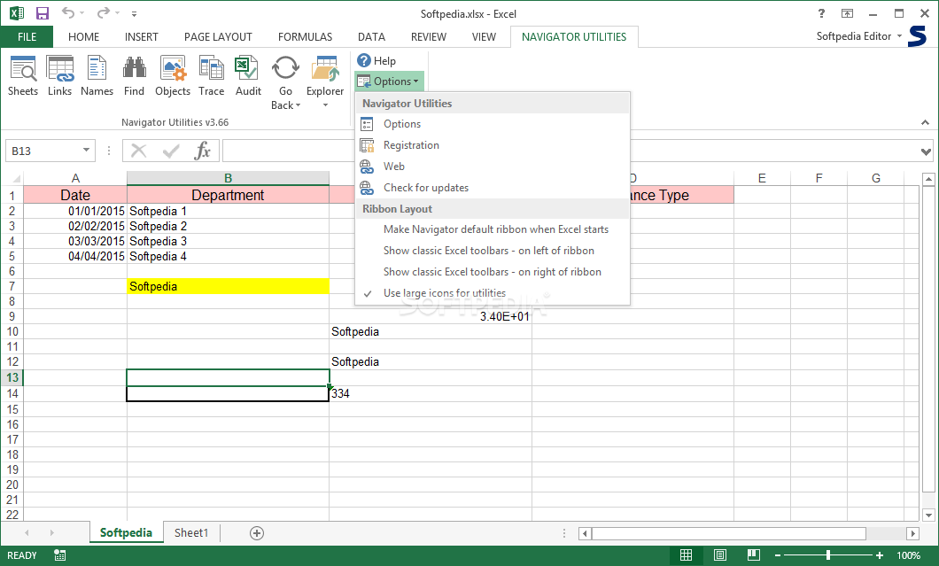939x566 pixels.
Task: Click the 100% zoom level
Action: click(x=909, y=555)
